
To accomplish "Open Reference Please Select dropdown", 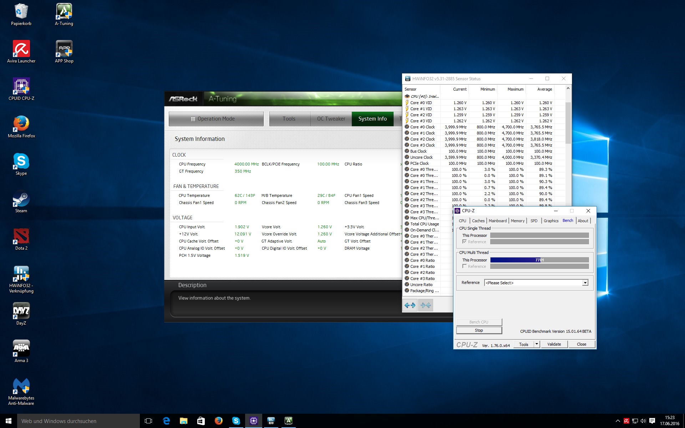I will (x=536, y=283).
